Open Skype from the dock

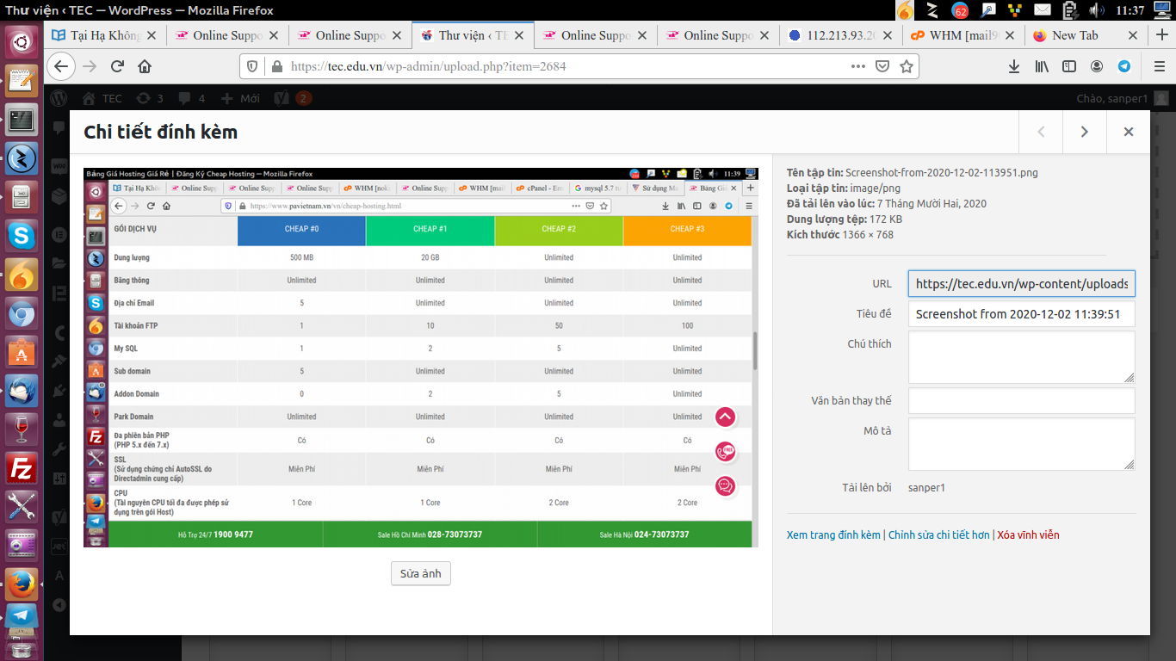coord(22,234)
